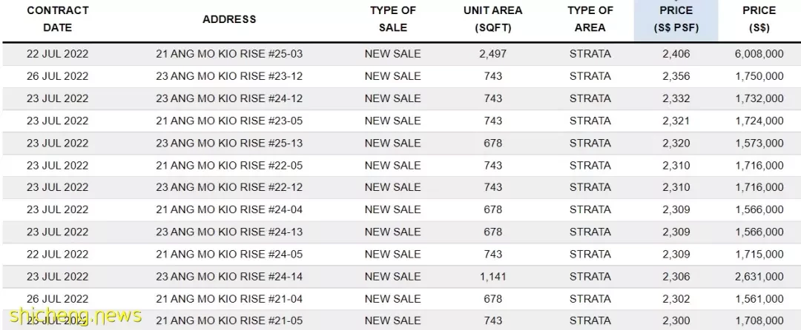
Task: Click the 23 Ang Mo Kio Rise #24-14 row
Action: point(400,277)
